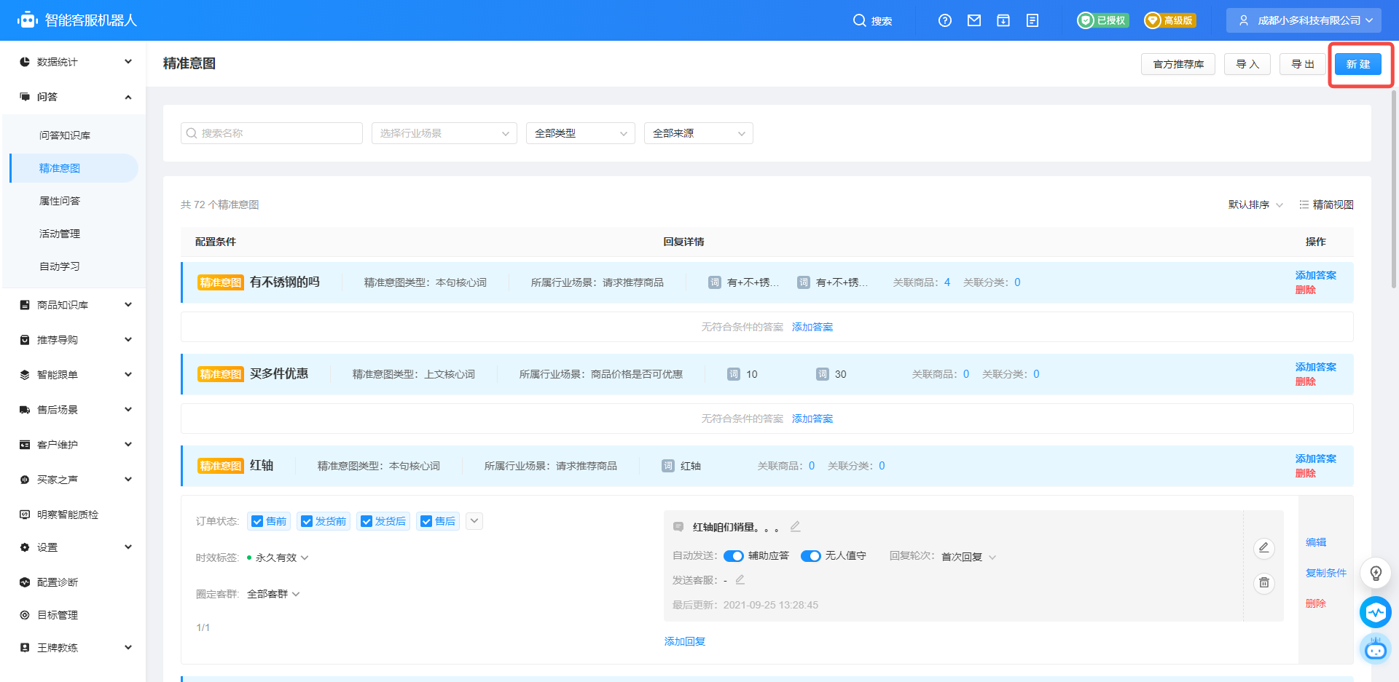Click the 新建 create button

[x=1358, y=64]
